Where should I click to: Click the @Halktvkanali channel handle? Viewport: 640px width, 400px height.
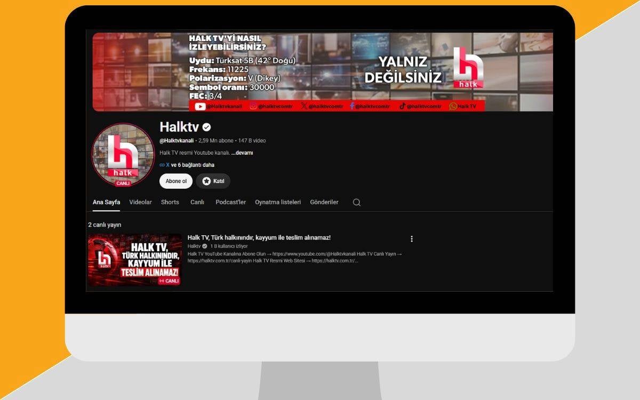[x=177, y=141]
